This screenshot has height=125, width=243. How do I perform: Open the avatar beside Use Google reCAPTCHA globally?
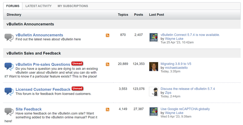(x=154, y=112)
